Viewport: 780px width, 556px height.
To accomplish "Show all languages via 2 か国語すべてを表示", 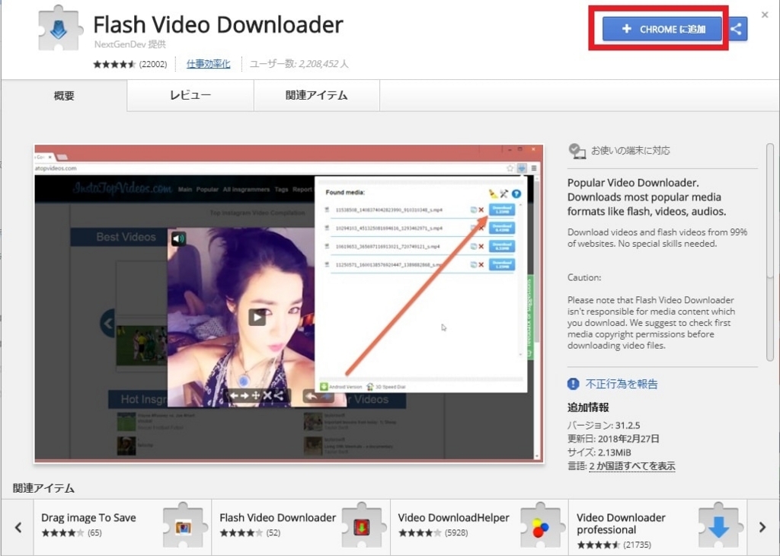I will pyautogui.click(x=631, y=466).
